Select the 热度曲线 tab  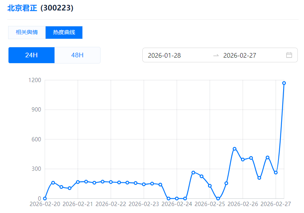click(x=64, y=33)
